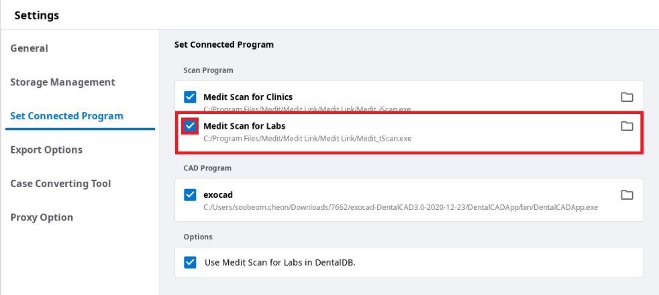Image resolution: width=659 pixels, height=295 pixels.
Task: Disable the exocad CAD program checkbox
Action: (x=190, y=194)
